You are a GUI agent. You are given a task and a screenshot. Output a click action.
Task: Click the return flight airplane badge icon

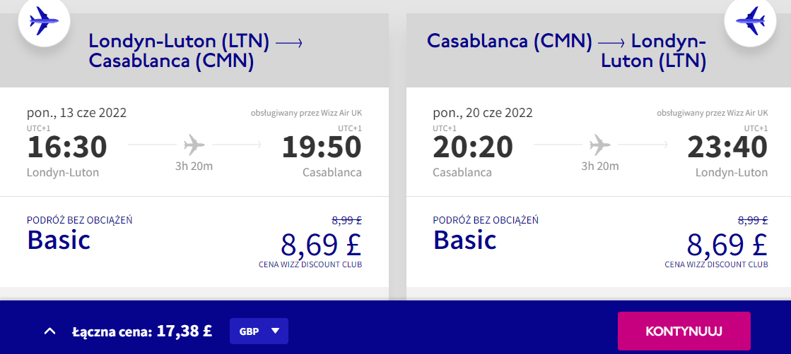pyautogui.click(x=750, y=21)
